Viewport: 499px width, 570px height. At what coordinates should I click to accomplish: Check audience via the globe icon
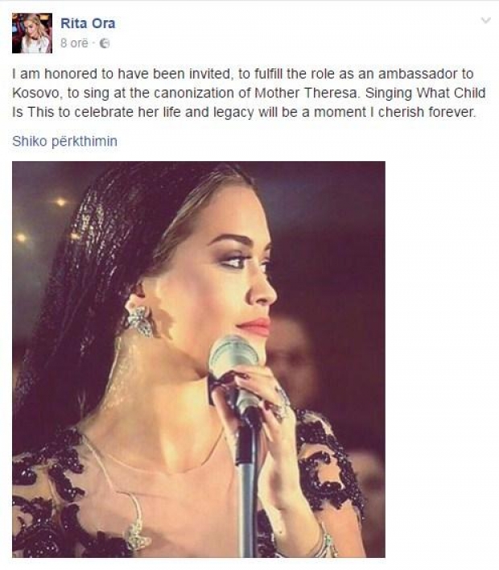click(x=105, y=43)
